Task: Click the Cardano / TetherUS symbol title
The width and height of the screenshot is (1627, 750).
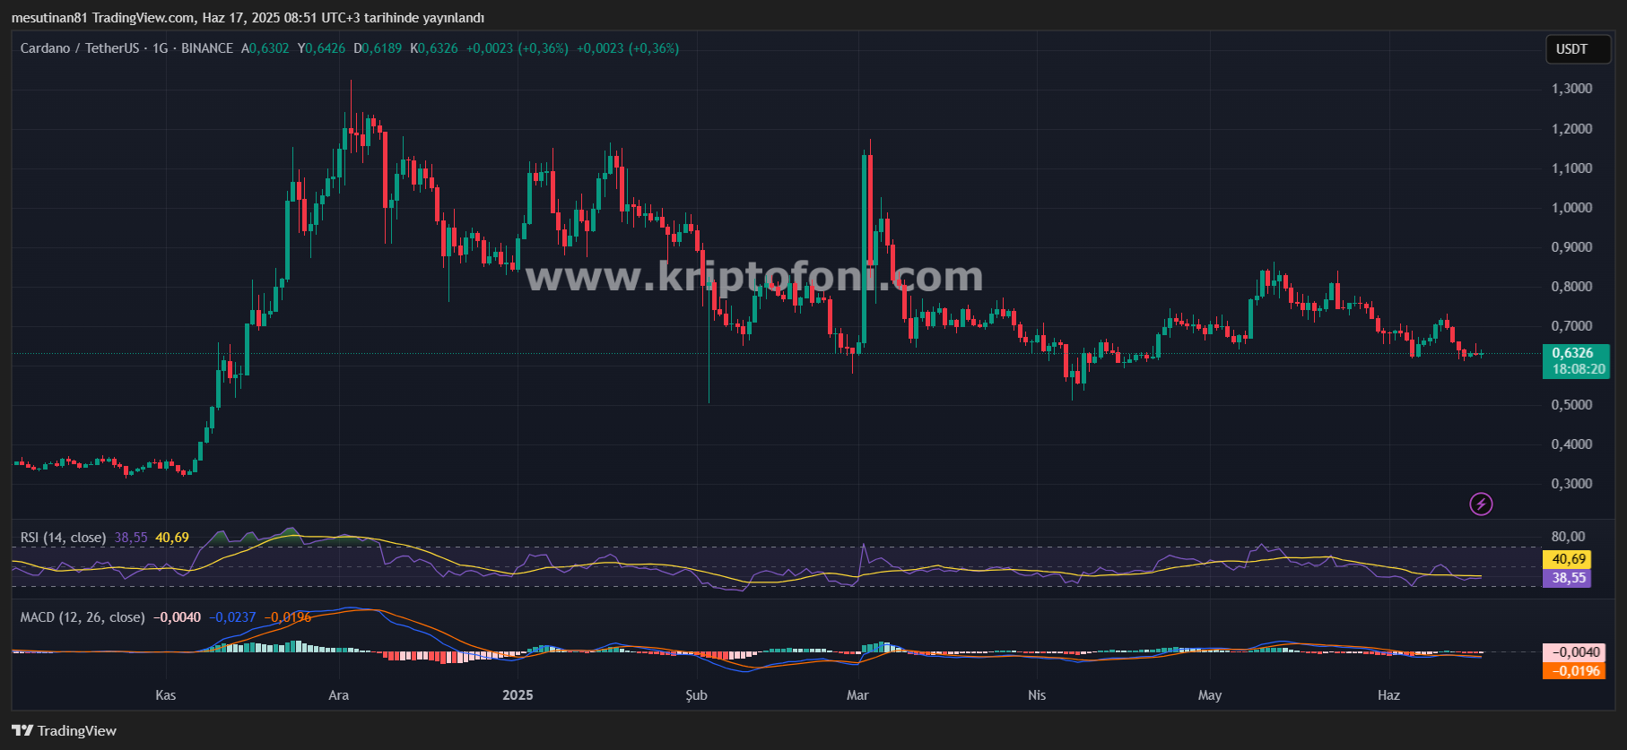Action: [80, 48]
